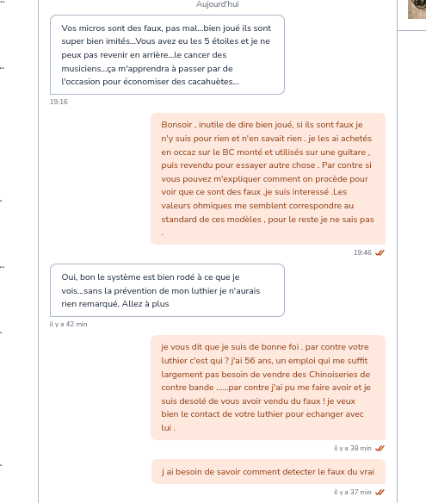Click the double-check icon beside 'il y a 37 min'

tap(380, 492)
